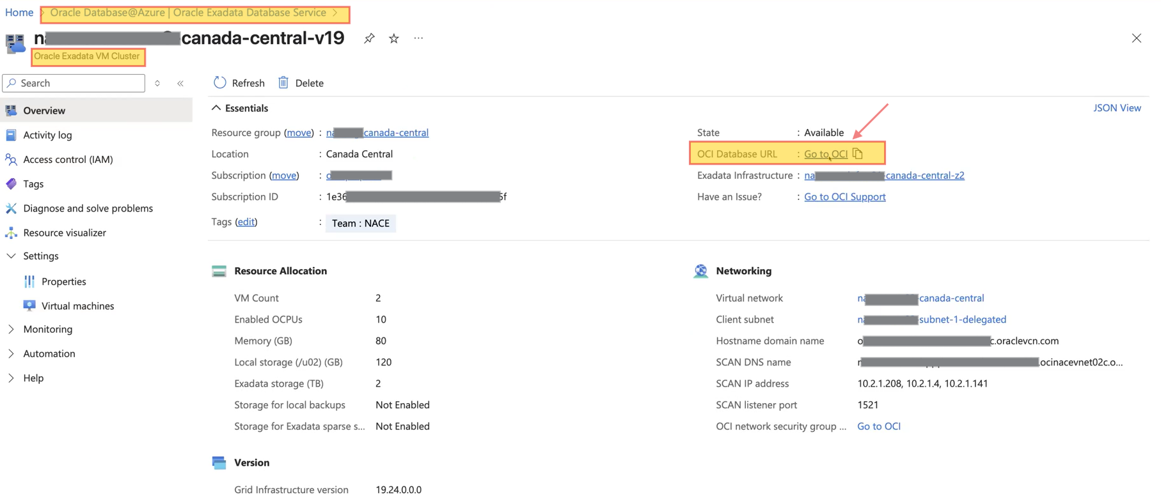Follow the Go to OCI Support link

(844, 197)
